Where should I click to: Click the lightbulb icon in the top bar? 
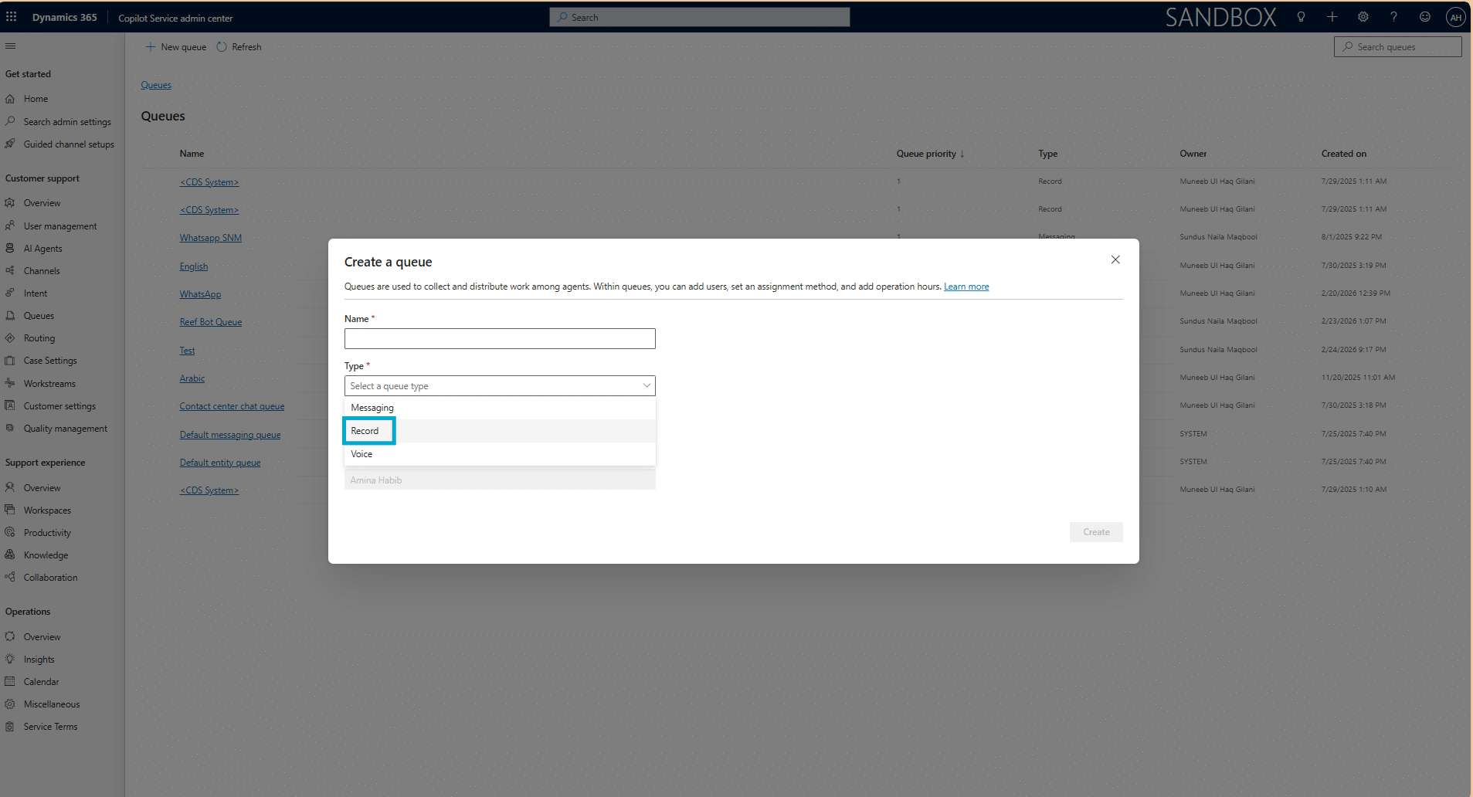click(x=1301, y=17)
